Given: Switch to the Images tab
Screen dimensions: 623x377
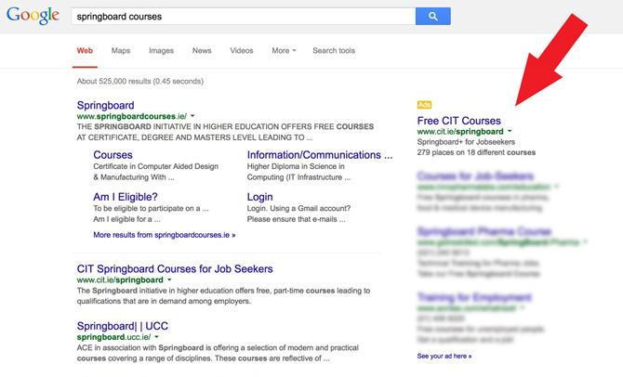Looking at the screenshot, I should pos(161,51).
